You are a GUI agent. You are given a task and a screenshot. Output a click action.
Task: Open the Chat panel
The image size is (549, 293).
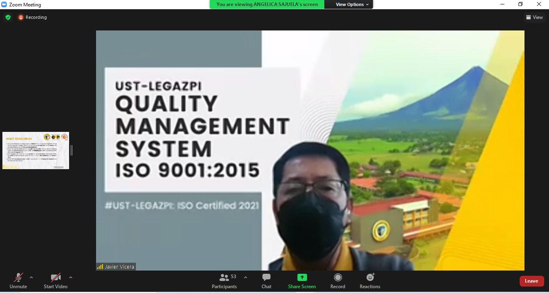click(x=266, y=281)
